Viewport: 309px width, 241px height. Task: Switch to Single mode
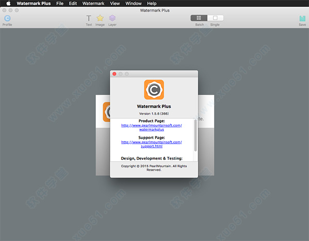(215, 18)
